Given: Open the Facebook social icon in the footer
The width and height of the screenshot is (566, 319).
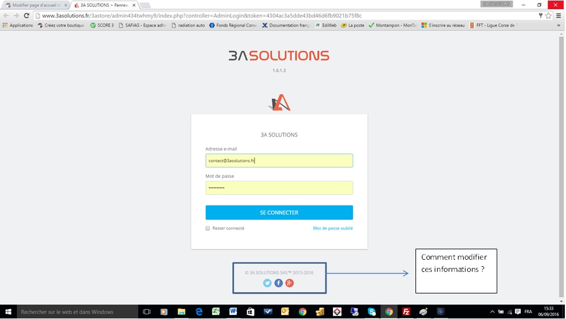Looking at the screenshot, I should point(278,284).
